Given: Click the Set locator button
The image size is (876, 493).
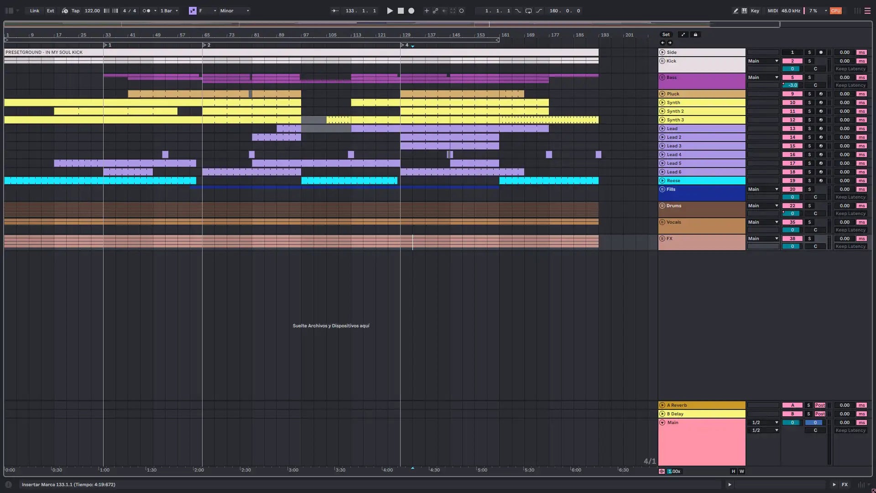Looking at the screenshot, I should point(666,35).
